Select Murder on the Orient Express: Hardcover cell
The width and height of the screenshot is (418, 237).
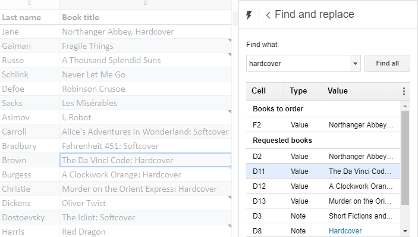(x=146, y=189)
